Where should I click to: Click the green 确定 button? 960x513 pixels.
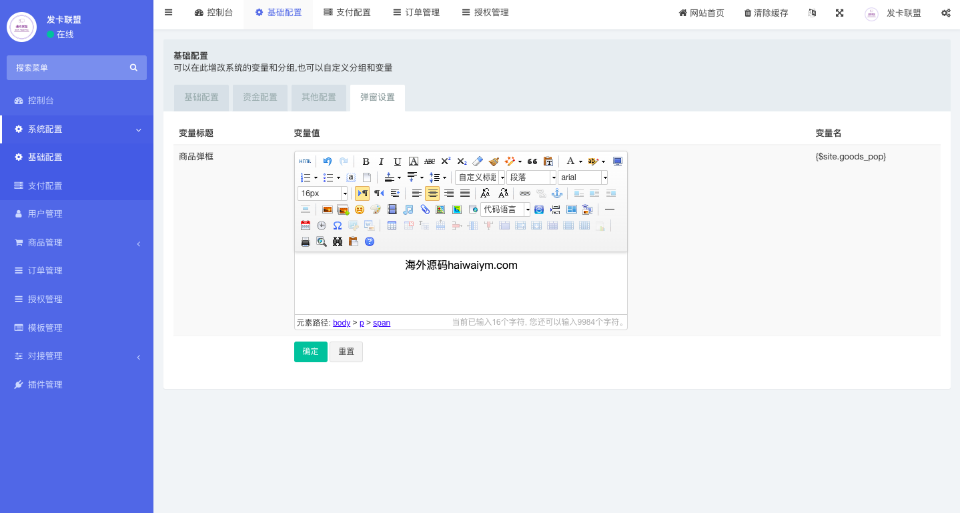point(310,352)
